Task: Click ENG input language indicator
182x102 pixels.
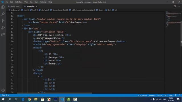Action: (164, 99)
